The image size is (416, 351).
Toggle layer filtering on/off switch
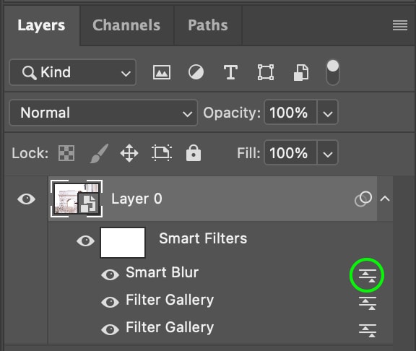tap(333, 72)
